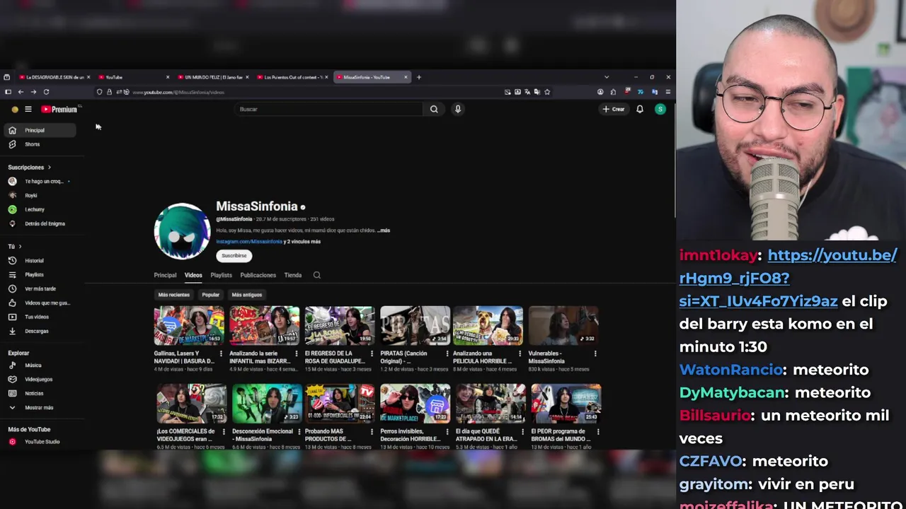The image size is (906, 509).
Task: Open a new browser tab
Action: [x=418, y=77]
